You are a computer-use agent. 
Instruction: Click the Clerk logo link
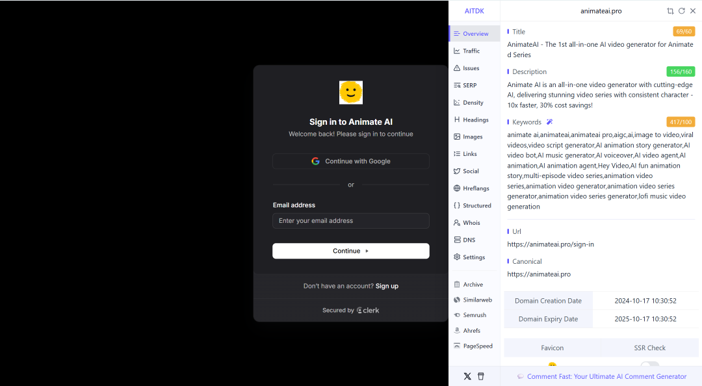[368, 311]
